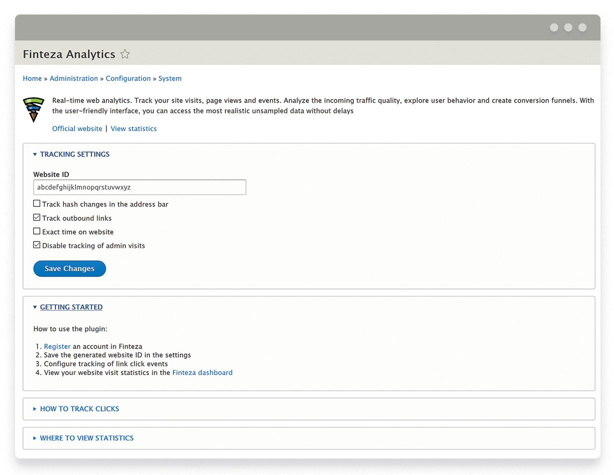The image size is (614, 475).
Task: Enable "Exact time on website"
Action: pyautogui.click(x=36, y=230)
